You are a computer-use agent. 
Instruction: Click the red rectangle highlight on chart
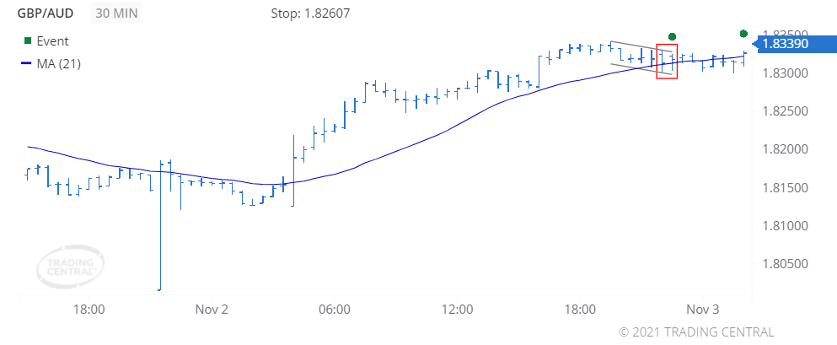click(667, 62)
